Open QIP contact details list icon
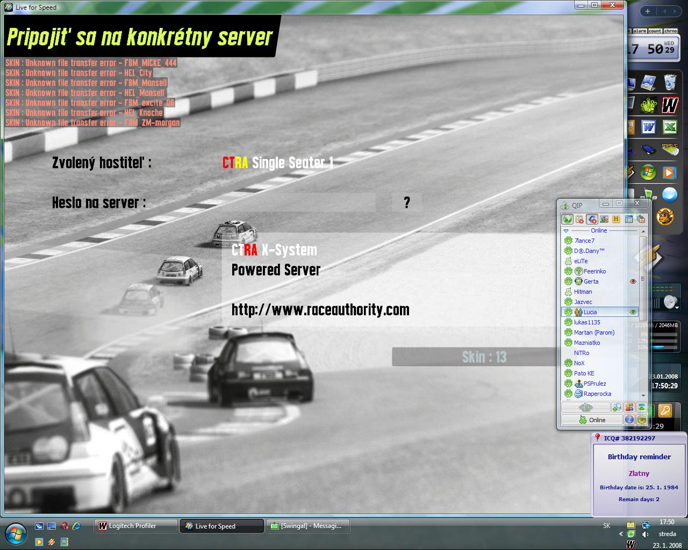The height and width of the screenshot is (550, 688). click(x=628, y=219)
